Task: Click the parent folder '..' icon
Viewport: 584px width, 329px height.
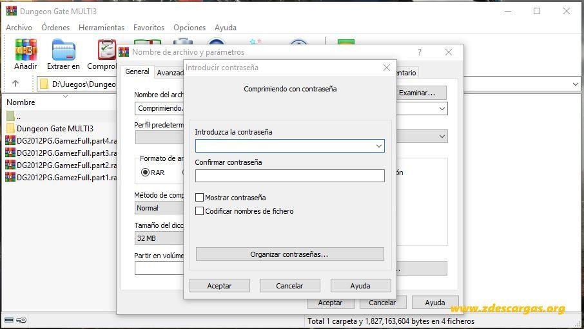Action: pos(10,116)
